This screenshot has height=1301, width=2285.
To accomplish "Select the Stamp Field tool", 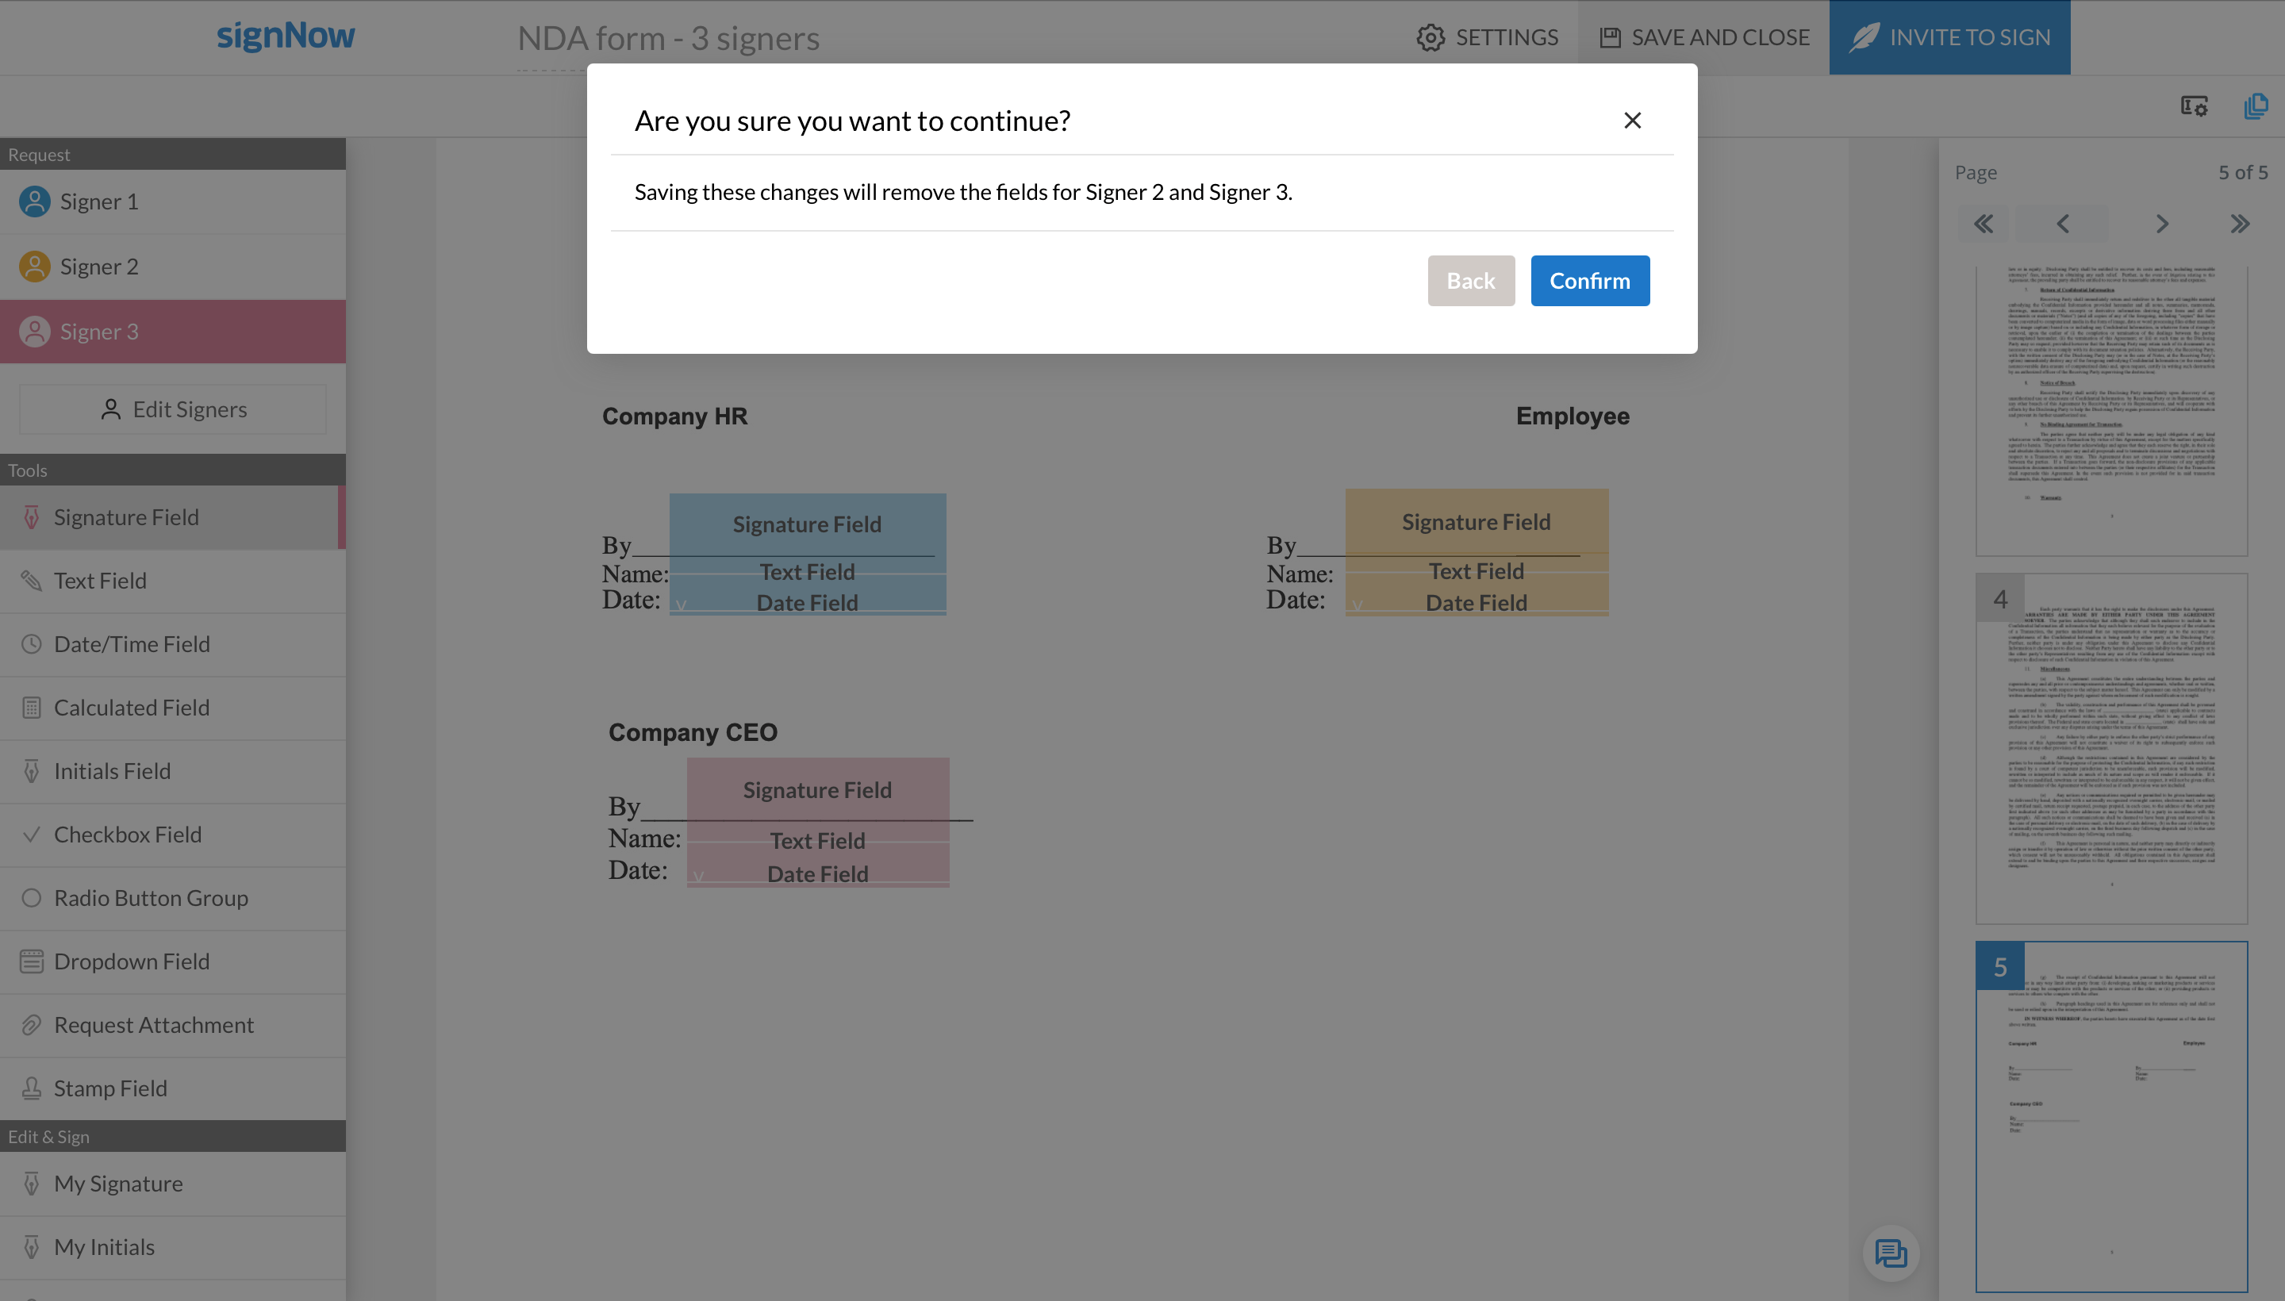I will 110,1088.
